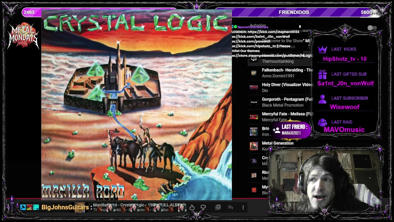
Task: Click the 'Black Metal Promotion' channel name
Action: 283,105
